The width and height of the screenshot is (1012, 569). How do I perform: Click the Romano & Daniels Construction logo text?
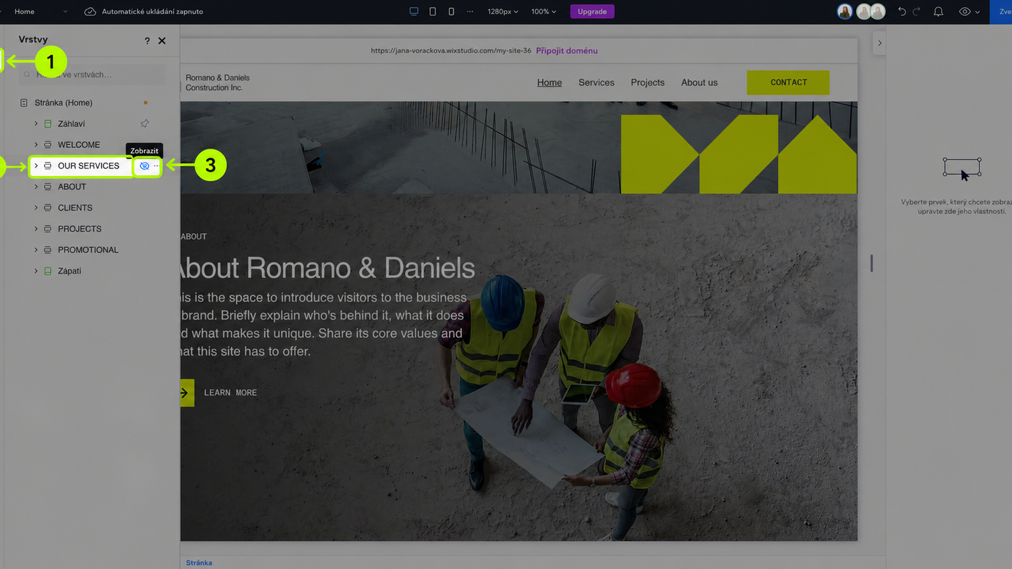[x=217, y=82]
